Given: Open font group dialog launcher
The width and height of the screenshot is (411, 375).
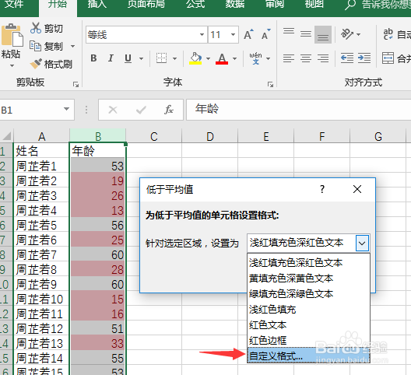Looking at the screenshot, I should (x=270, y=84).
